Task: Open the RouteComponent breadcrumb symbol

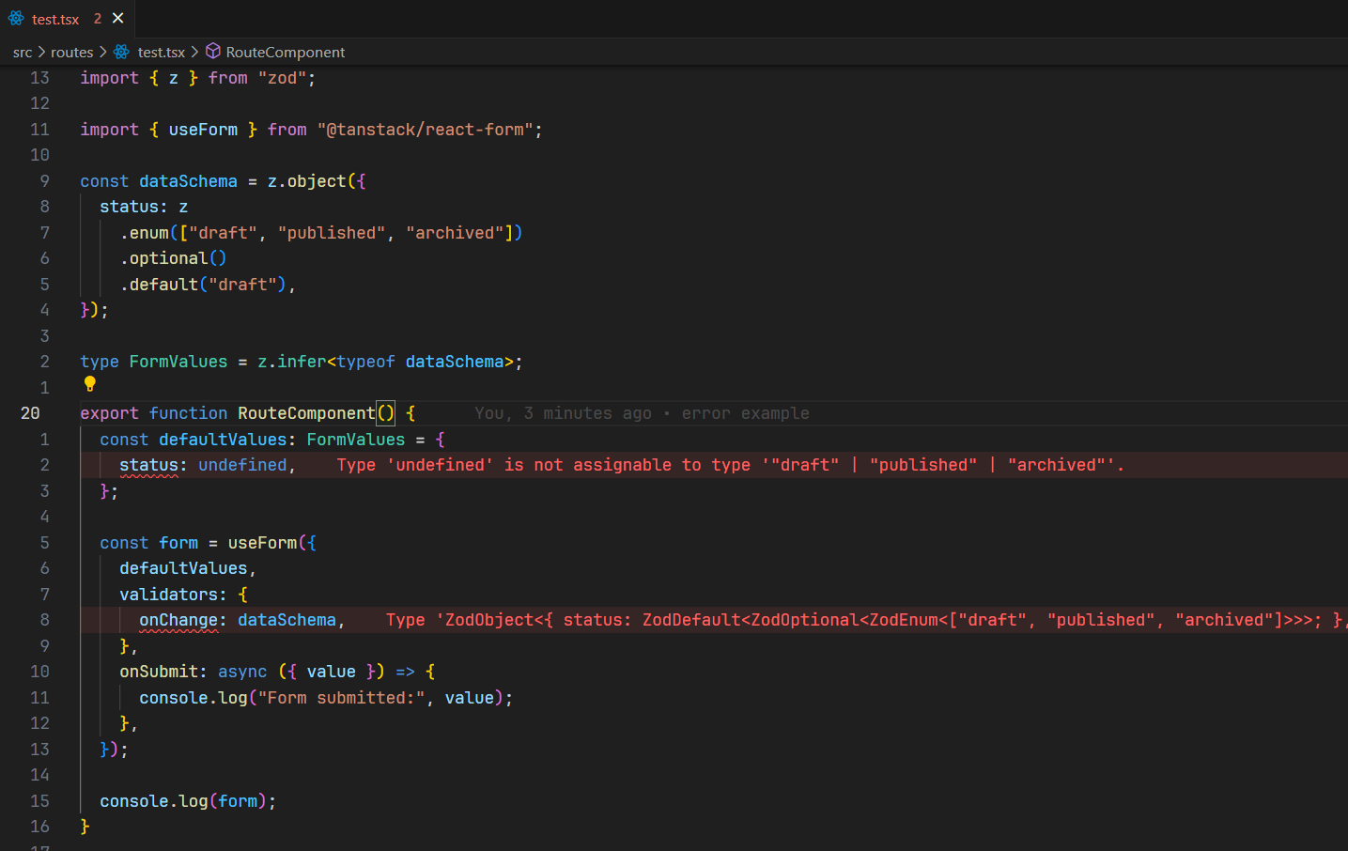Action: click(286, 53)
